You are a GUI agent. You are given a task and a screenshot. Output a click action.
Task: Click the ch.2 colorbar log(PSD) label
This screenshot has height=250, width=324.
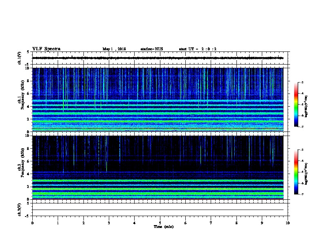(306, 174)
